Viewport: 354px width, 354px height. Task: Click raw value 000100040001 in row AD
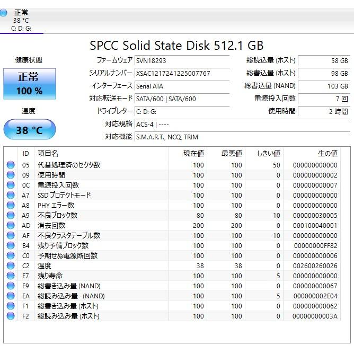[x=315, y=226]
